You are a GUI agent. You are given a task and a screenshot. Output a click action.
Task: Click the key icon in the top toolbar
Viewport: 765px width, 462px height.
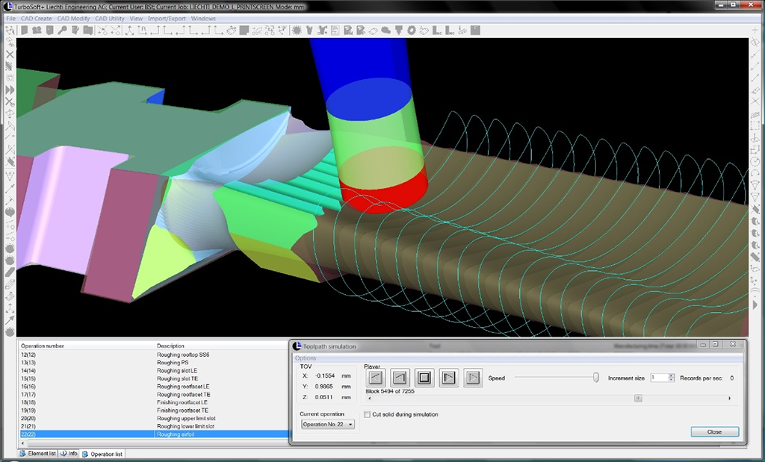63,30
